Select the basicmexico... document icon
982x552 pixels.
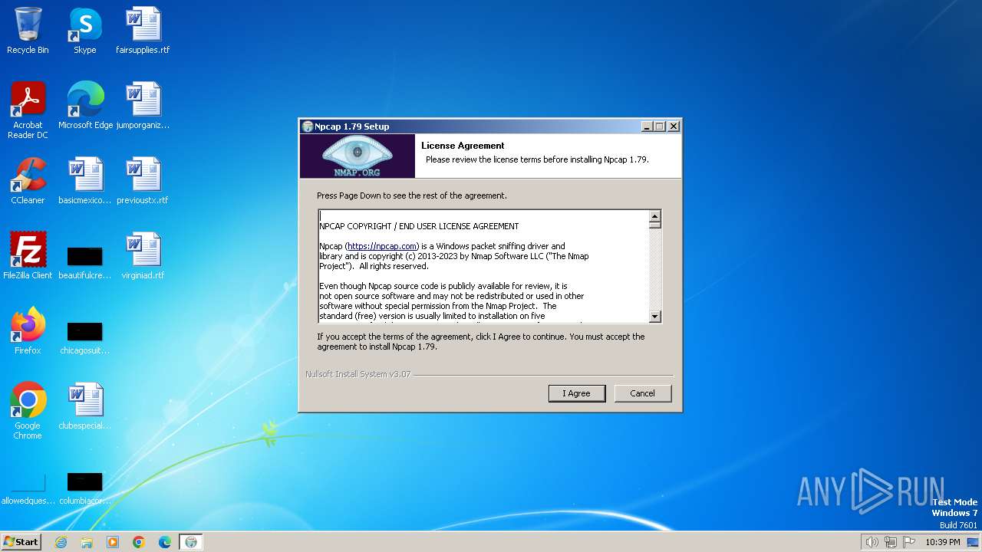coord(84,181)
